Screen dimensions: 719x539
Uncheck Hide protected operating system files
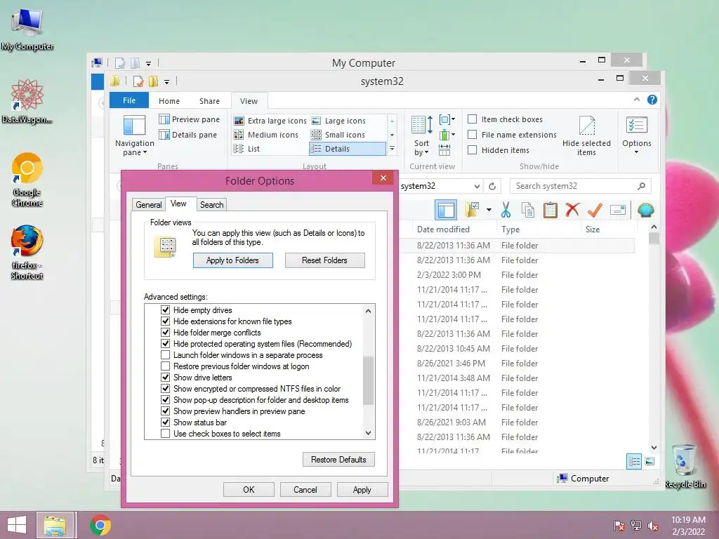coord(166,344)
